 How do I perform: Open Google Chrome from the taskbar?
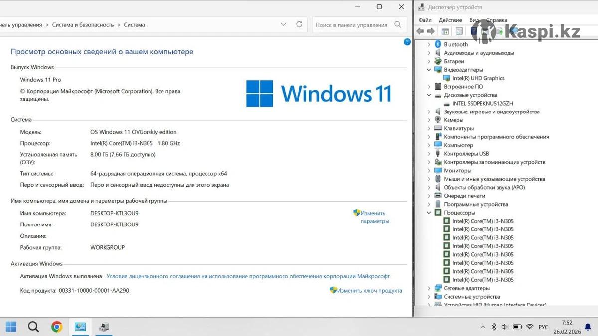point(57,327)
